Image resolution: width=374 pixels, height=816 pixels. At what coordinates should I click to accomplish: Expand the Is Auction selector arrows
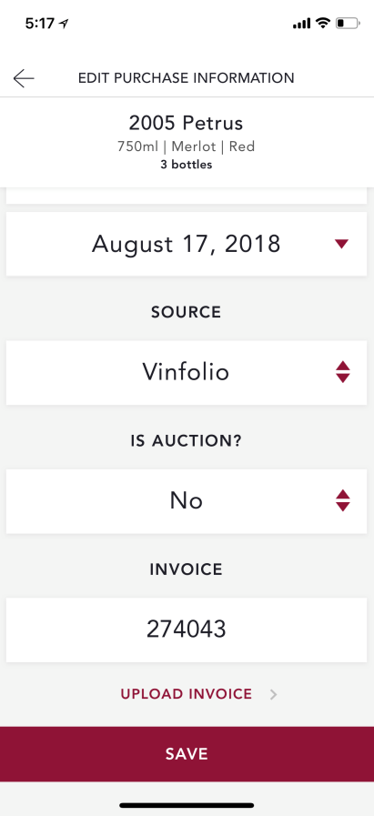(342, 500)
